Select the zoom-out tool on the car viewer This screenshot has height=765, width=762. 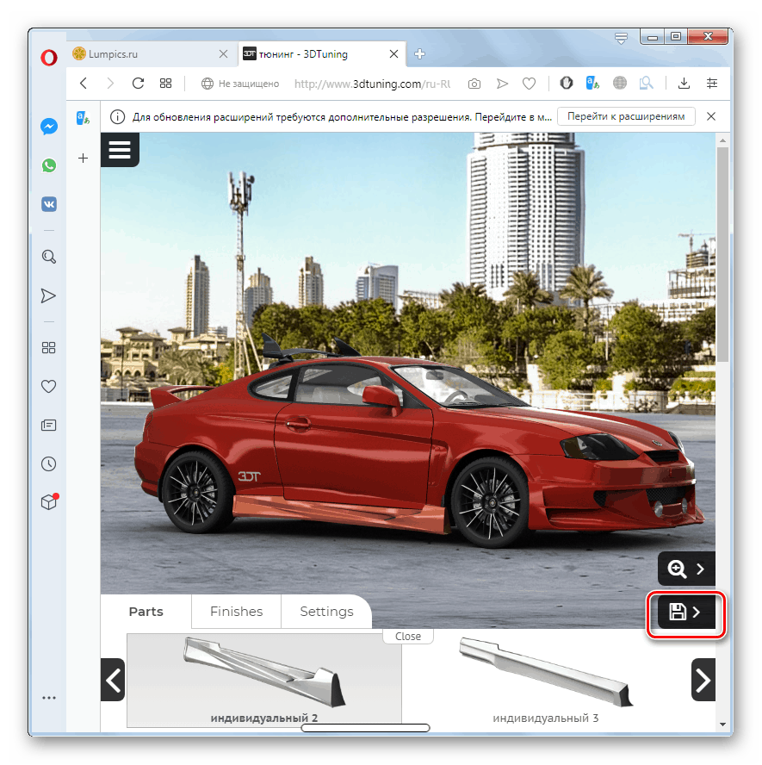coord(676,569)
